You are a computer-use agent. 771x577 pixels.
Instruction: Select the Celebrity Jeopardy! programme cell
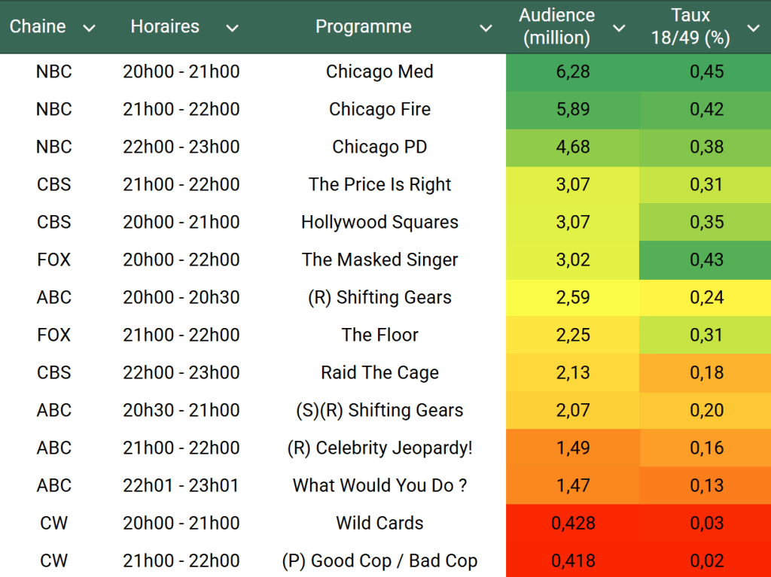point(379,448)
